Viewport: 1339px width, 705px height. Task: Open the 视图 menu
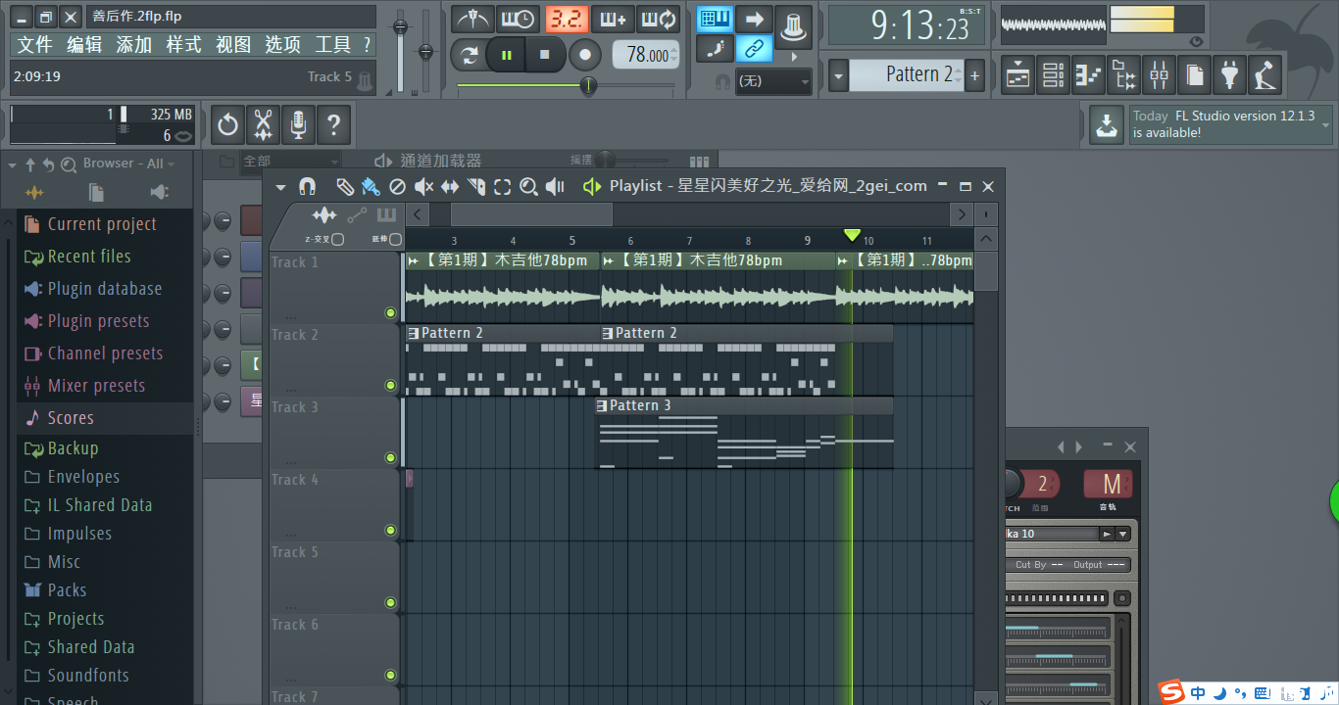click(233, 45)
